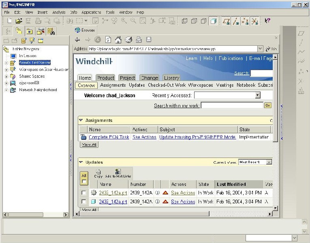Create a new file from toolbar
The width and height of the screenshot is (310, 243).
pos(9,21)
